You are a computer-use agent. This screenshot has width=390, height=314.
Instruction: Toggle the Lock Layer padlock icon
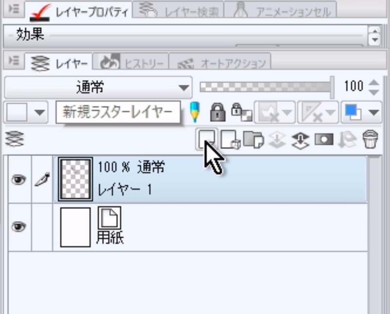(x=218, y=113)
